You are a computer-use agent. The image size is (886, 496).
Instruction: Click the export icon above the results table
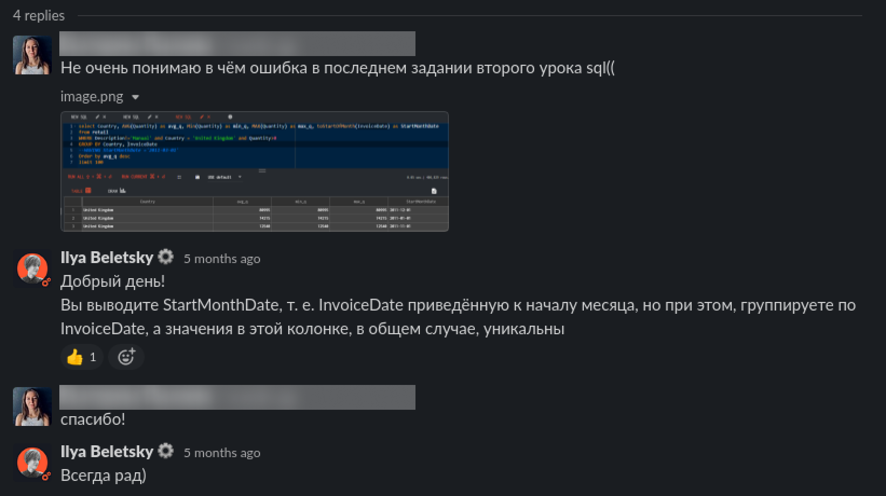point(435,190)
